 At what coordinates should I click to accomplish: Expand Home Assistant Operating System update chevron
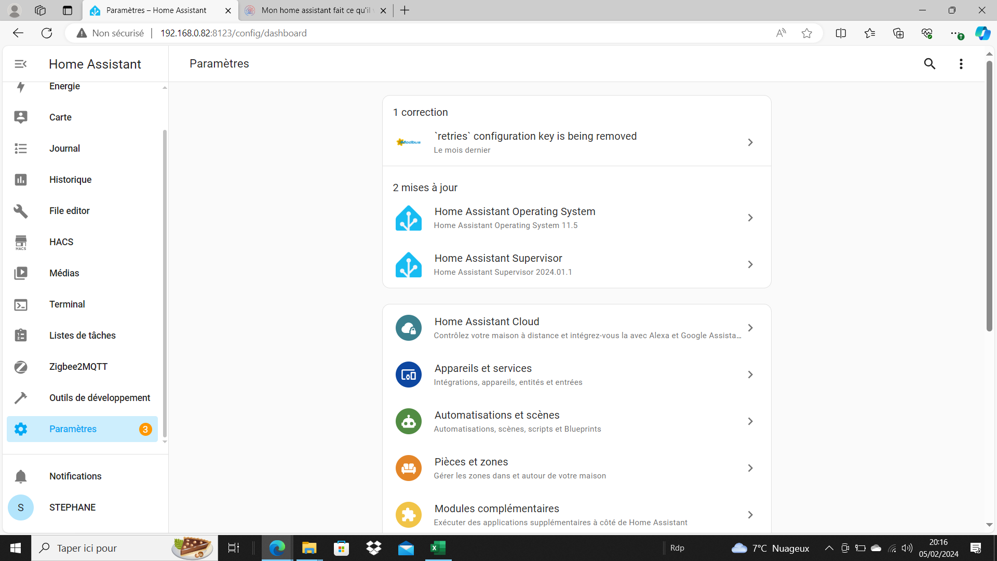point(750,218)
